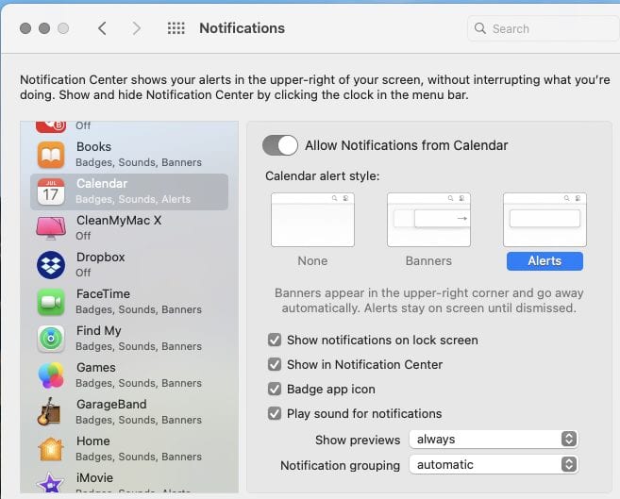This screenshot has width=620, height=499.
Task: Toggle Allow Notifications from Calendar switch
Action: [280, 145]
